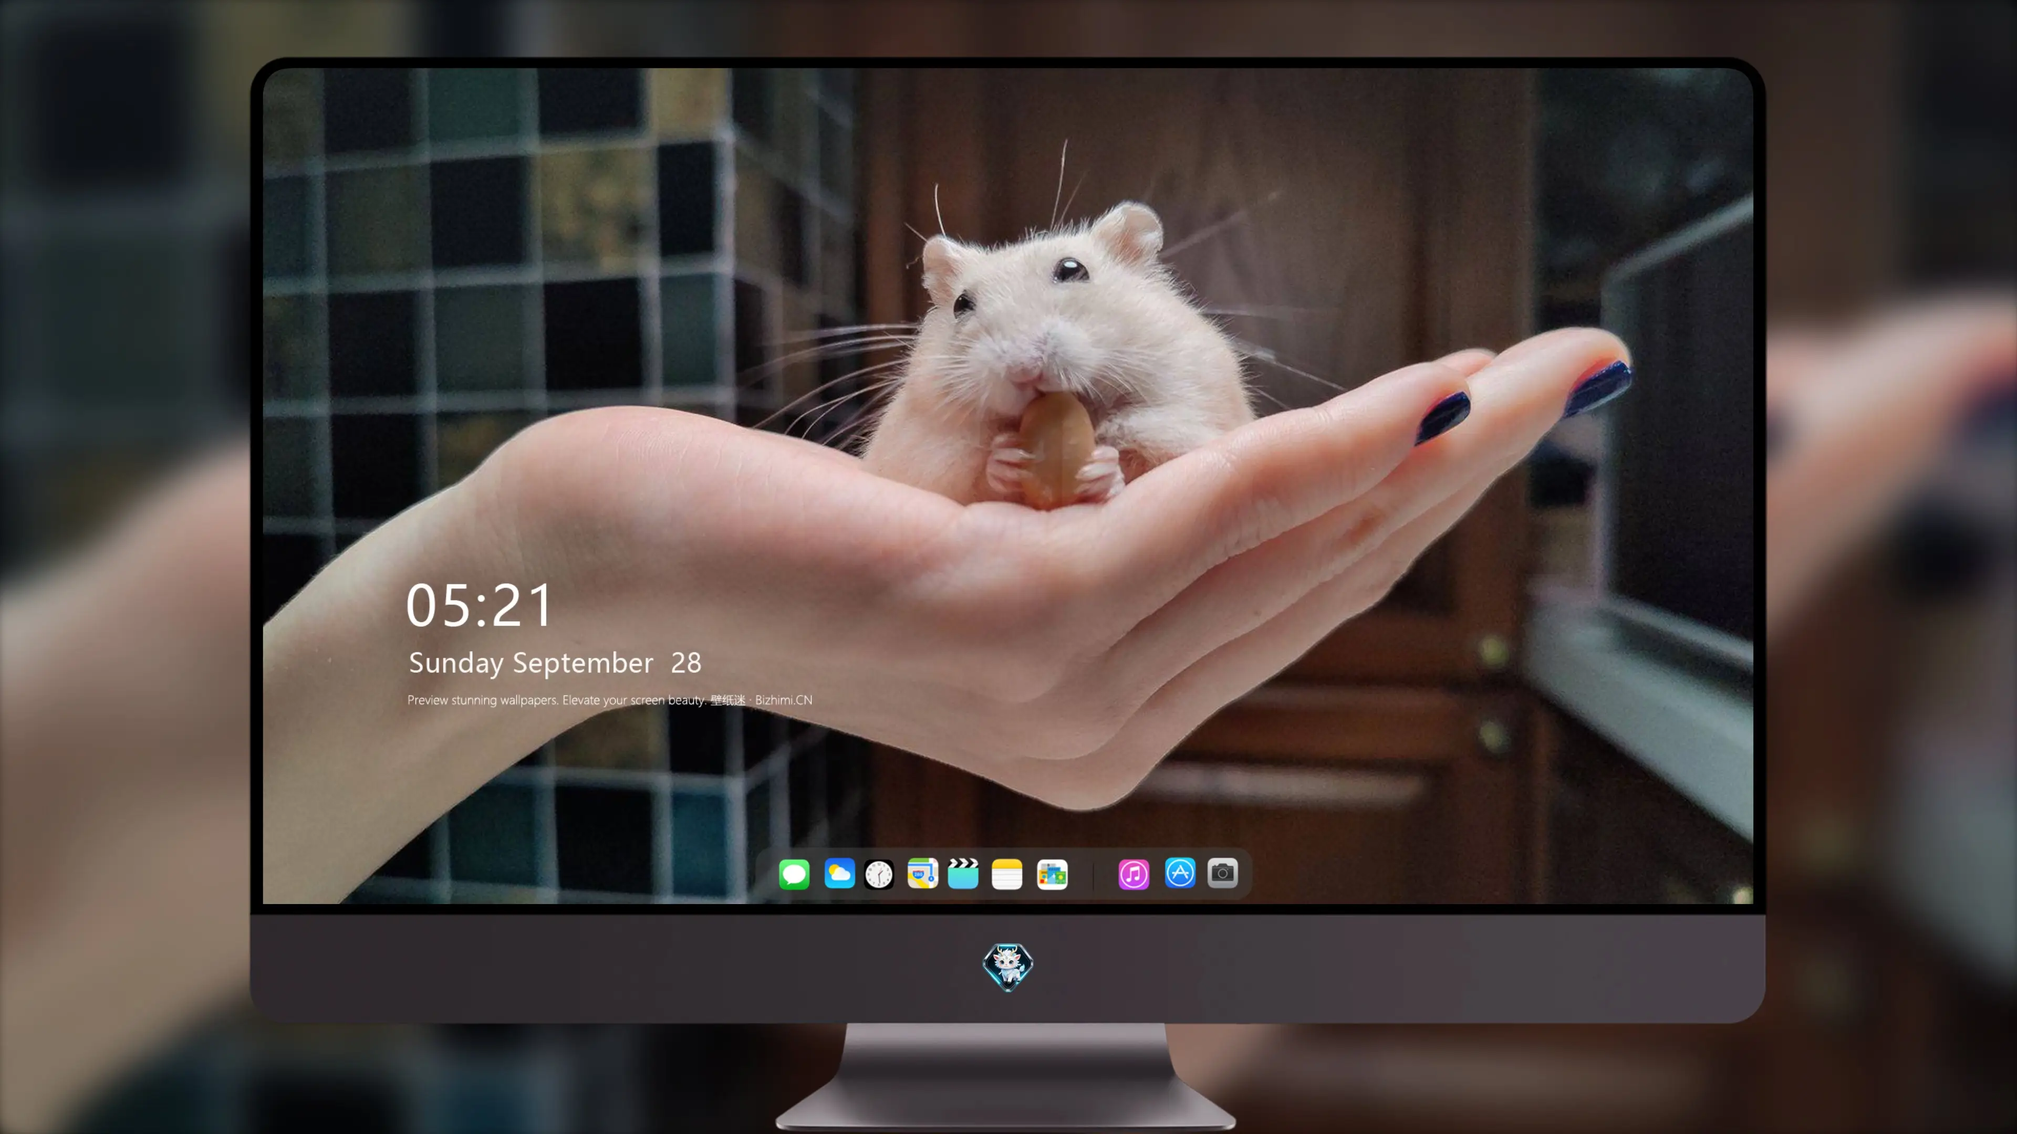
Task: Open the yellow Notes app icon
Action: coord(1007,874)
